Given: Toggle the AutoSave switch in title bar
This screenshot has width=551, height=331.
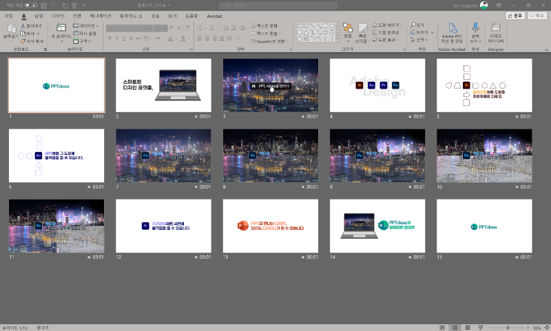Looking at the screenshot, I should point(31,5).
